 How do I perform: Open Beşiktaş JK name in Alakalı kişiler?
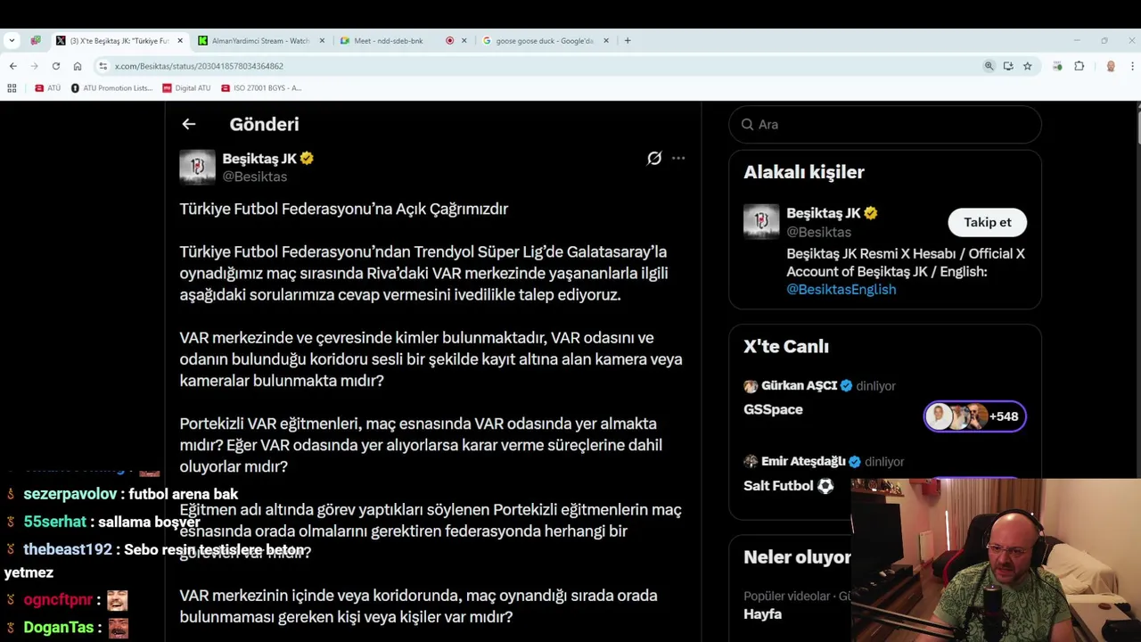[x=824, y=213]
